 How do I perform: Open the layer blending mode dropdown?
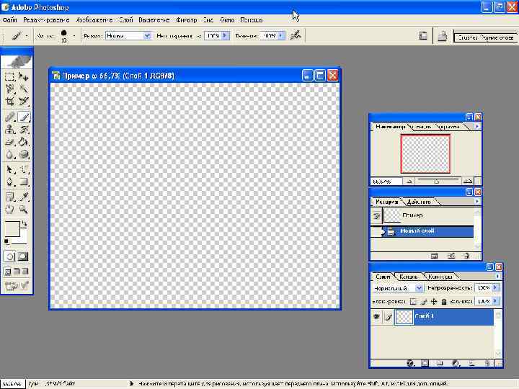coord(419,287)
